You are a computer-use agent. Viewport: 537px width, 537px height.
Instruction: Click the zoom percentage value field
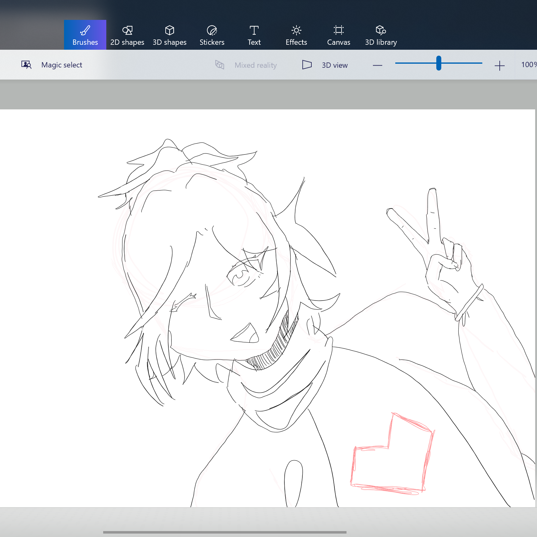coord(529,65)
